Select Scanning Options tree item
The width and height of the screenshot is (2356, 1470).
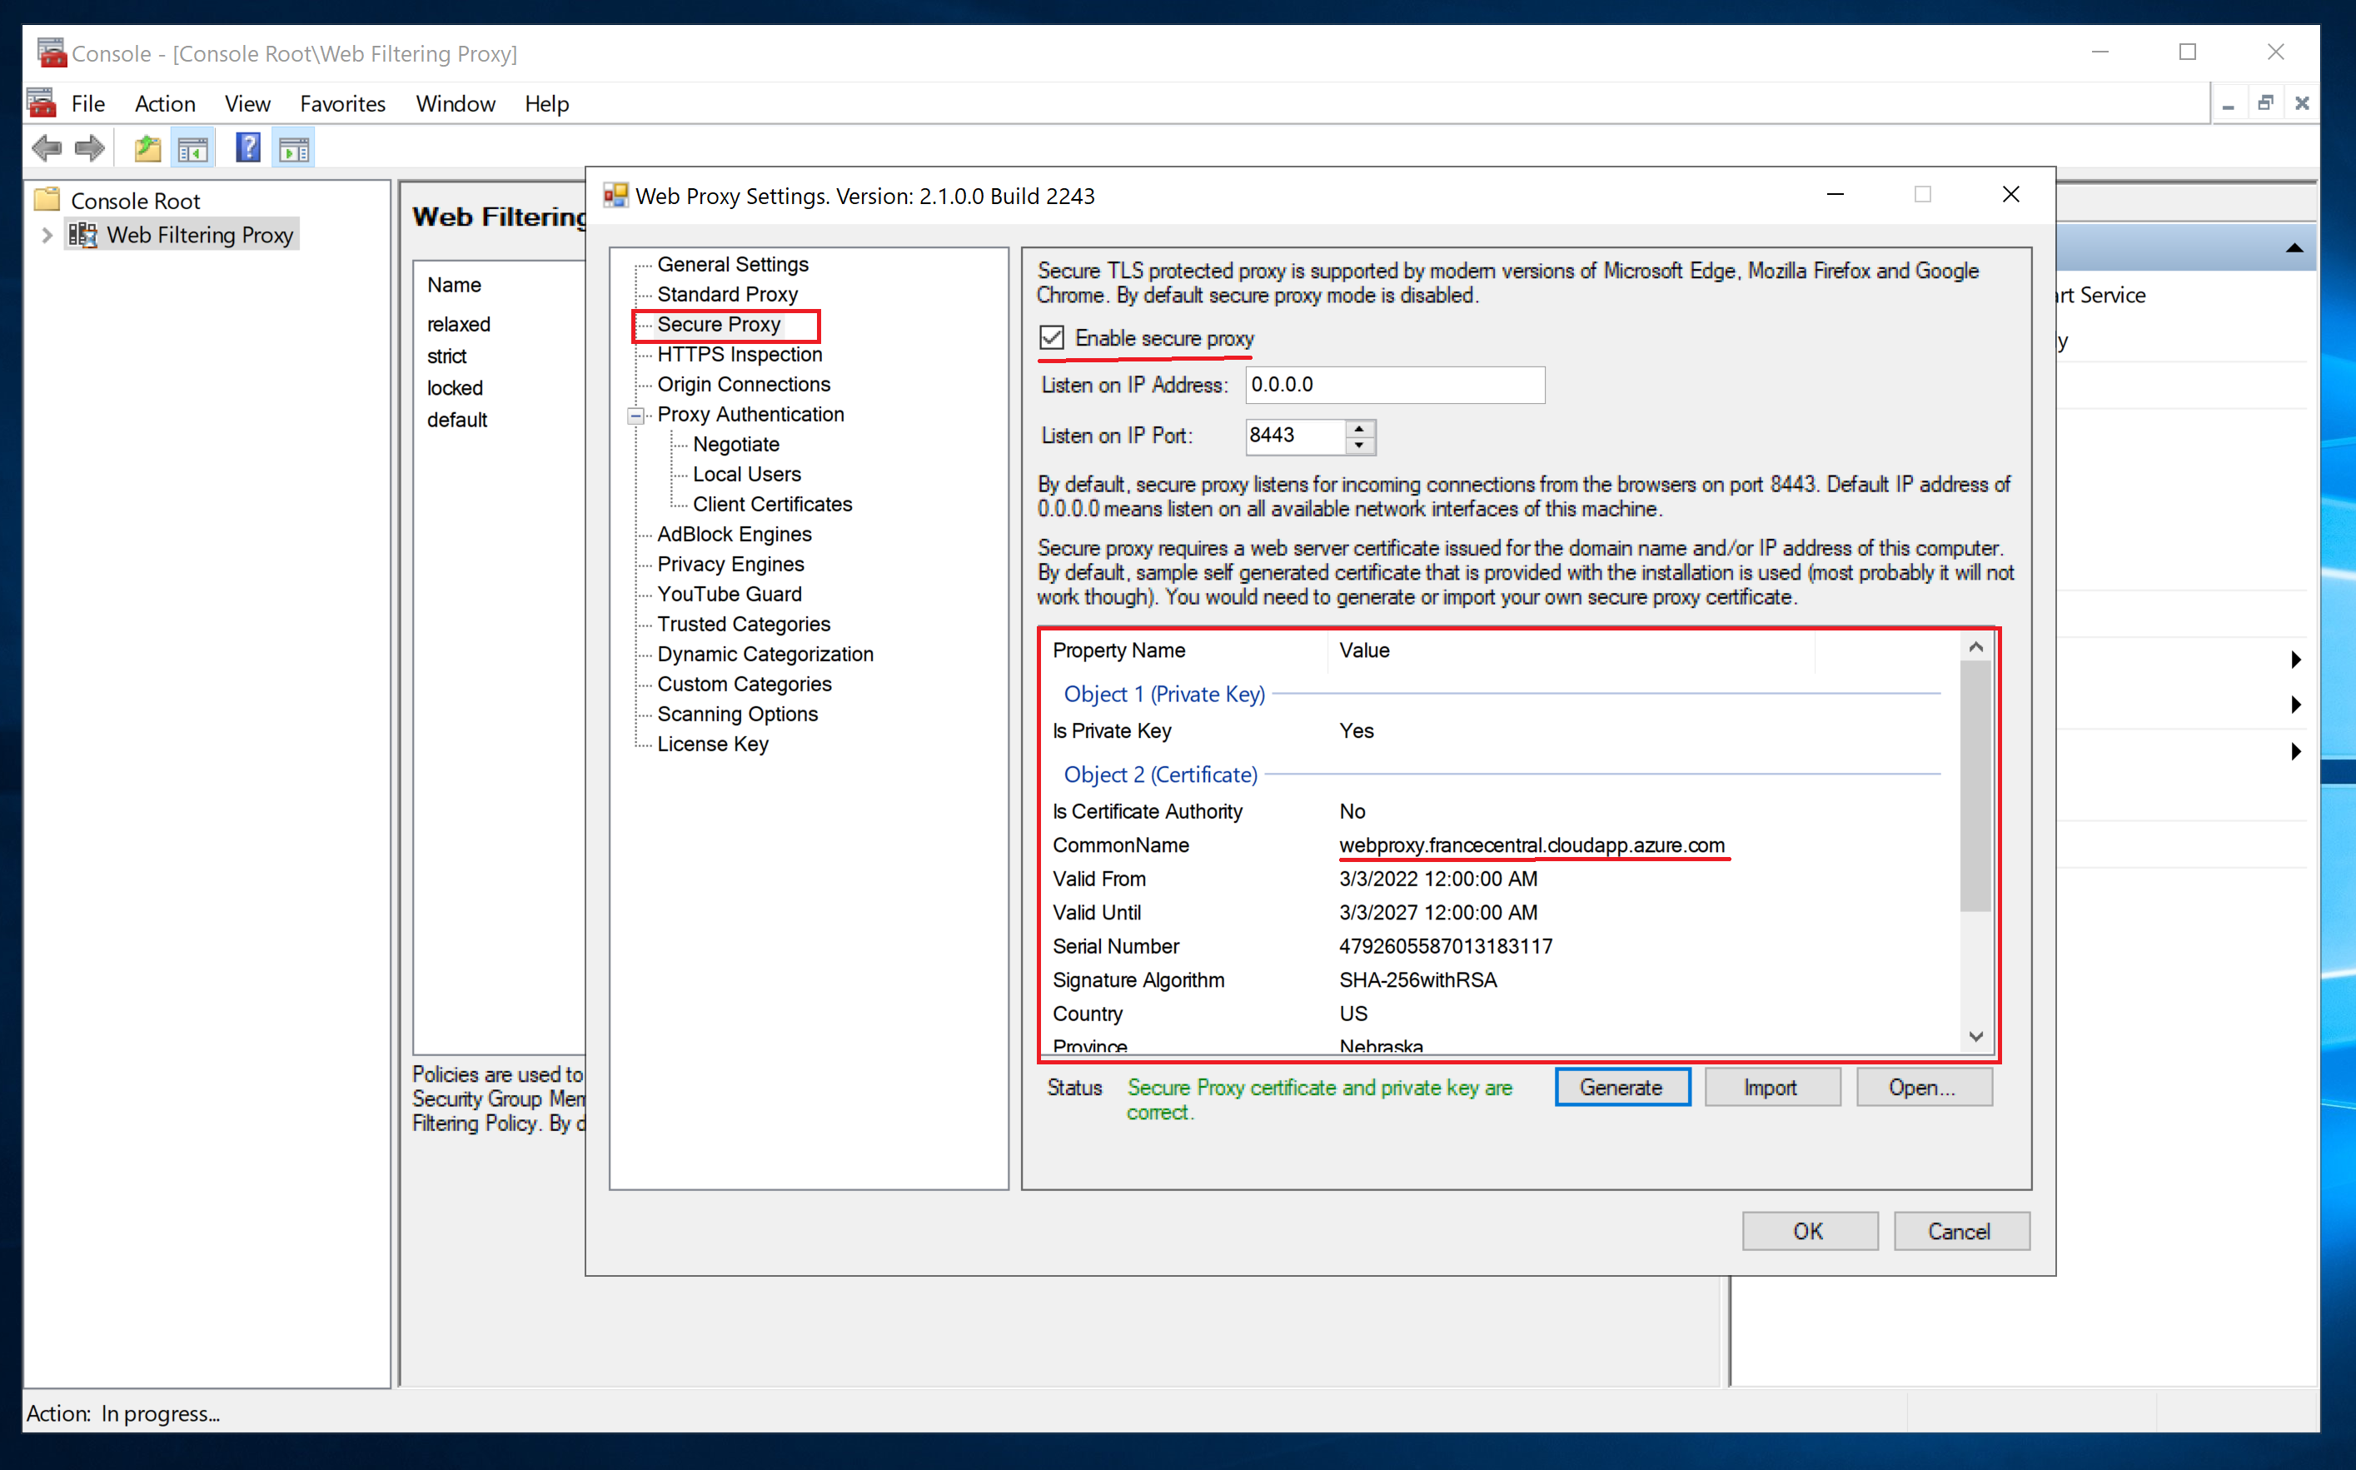pos(737,714)
